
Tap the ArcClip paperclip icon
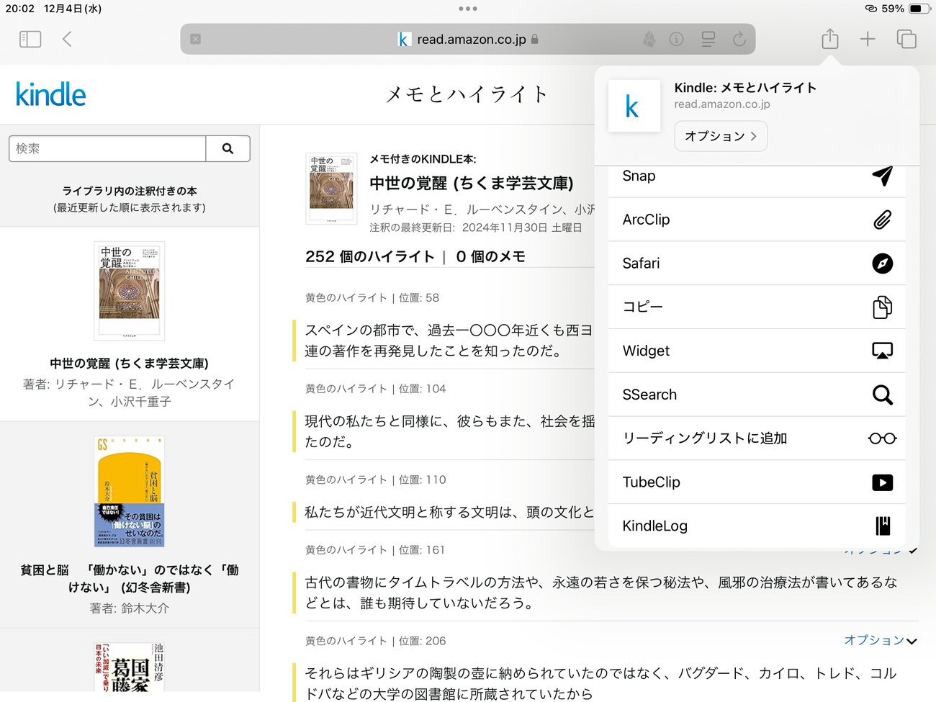point(882,220)
